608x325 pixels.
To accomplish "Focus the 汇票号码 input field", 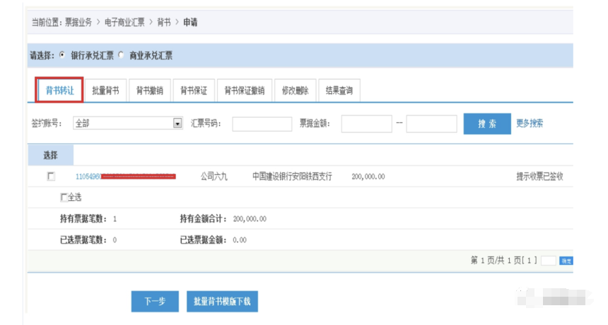I will coord(262,124).
